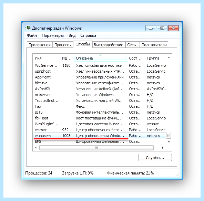This screenshot has height=201, width=204.
Task: Select the msiserver service row
Action: (100, 95)
